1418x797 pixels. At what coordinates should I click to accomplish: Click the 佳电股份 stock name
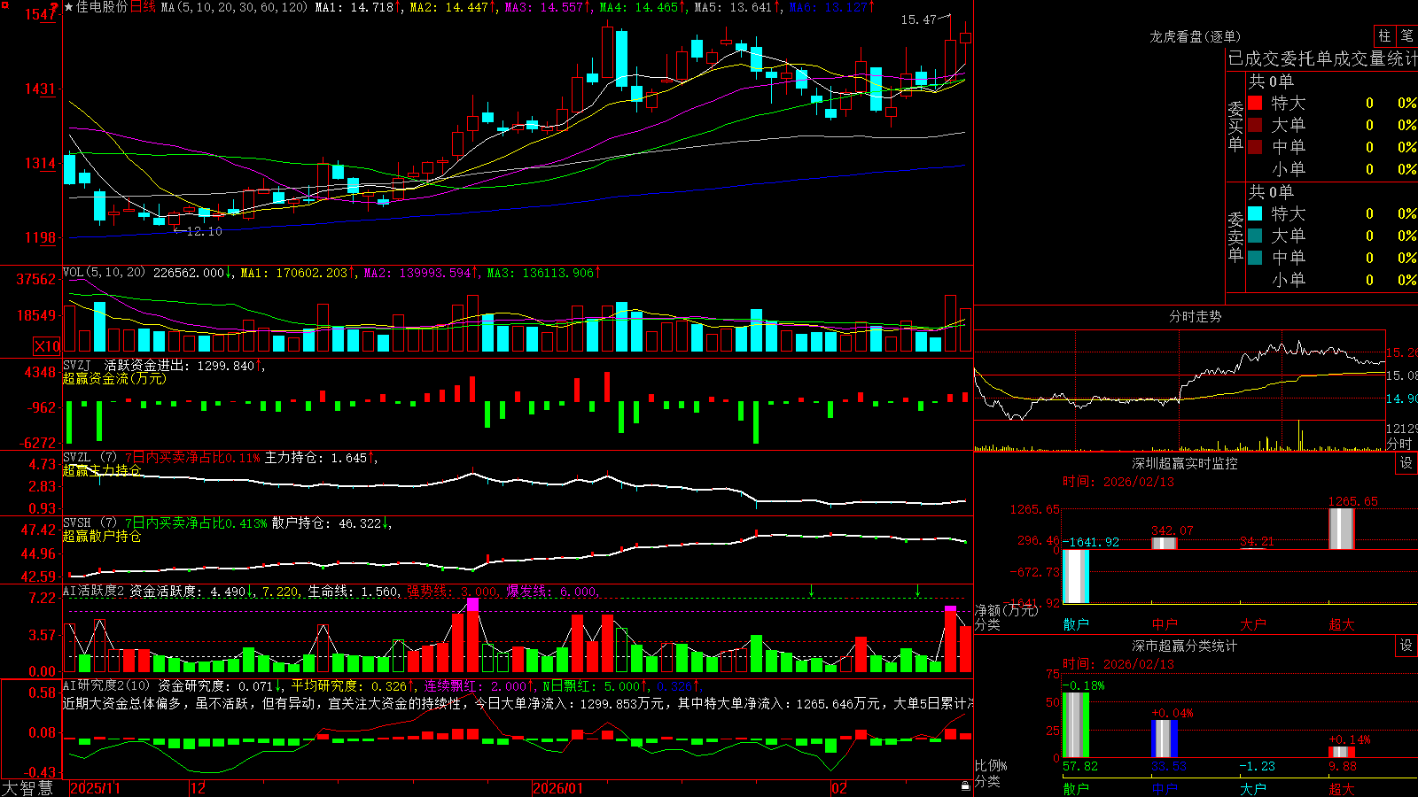click(x=102, y=7)
